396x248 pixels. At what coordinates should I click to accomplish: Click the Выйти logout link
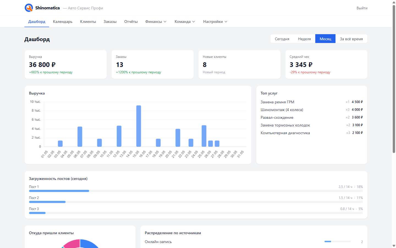pyautogui.click(x=362, y=8)
